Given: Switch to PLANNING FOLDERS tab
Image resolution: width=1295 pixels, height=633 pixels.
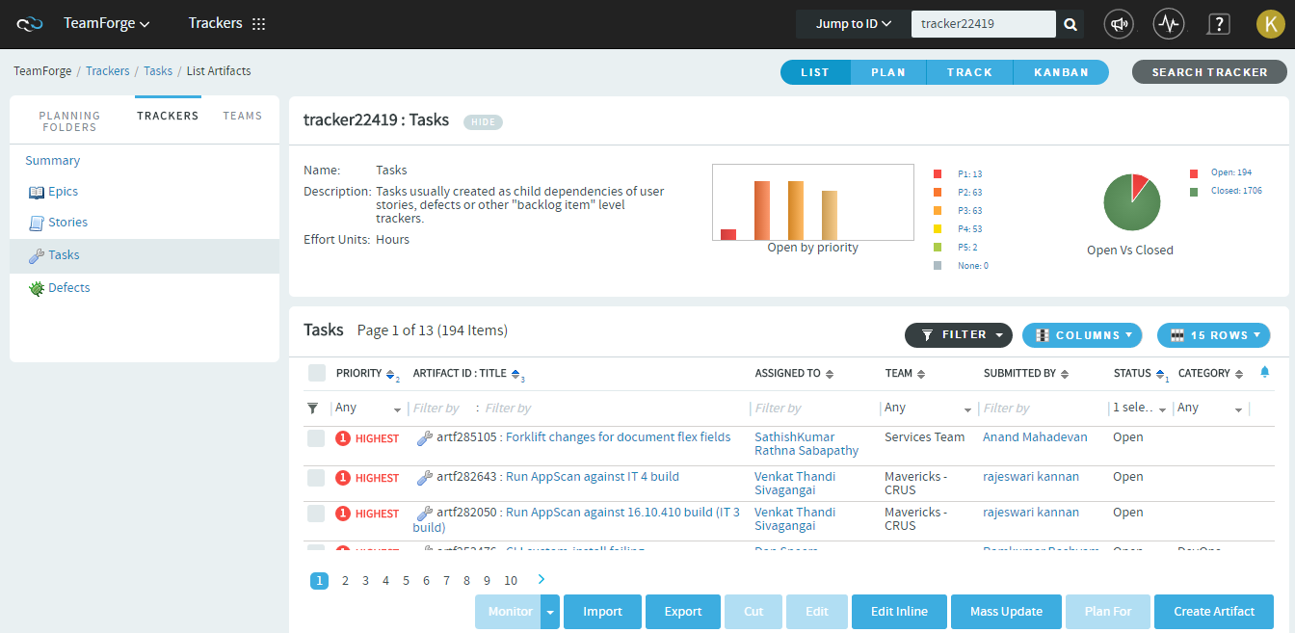Looking at the screenshot, I should (x=69, y=121).
